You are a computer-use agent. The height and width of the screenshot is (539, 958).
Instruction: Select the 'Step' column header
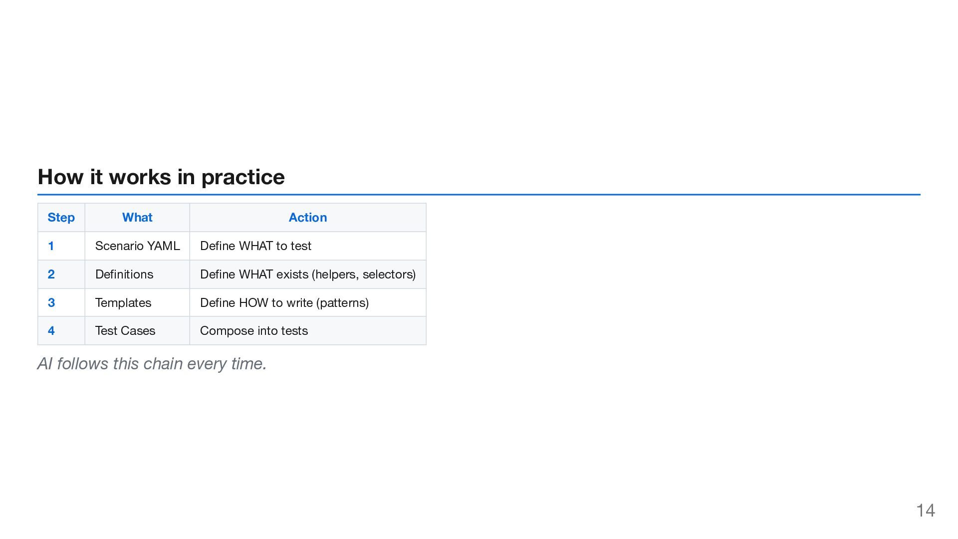(x=61, y=218)
